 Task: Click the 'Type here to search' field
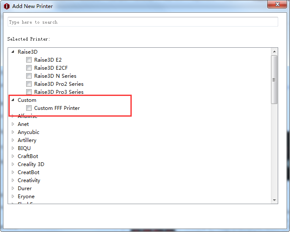[143, 22]
